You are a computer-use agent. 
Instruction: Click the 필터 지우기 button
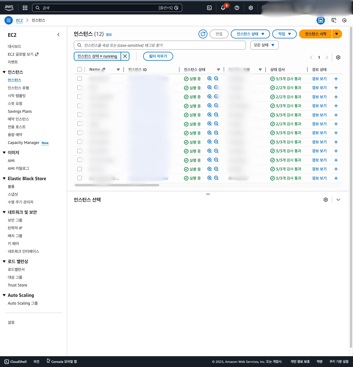(x=158, y=56)
